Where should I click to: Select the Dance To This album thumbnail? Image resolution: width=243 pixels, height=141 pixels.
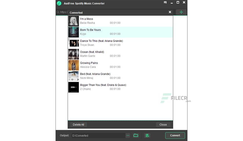(74, 43)
